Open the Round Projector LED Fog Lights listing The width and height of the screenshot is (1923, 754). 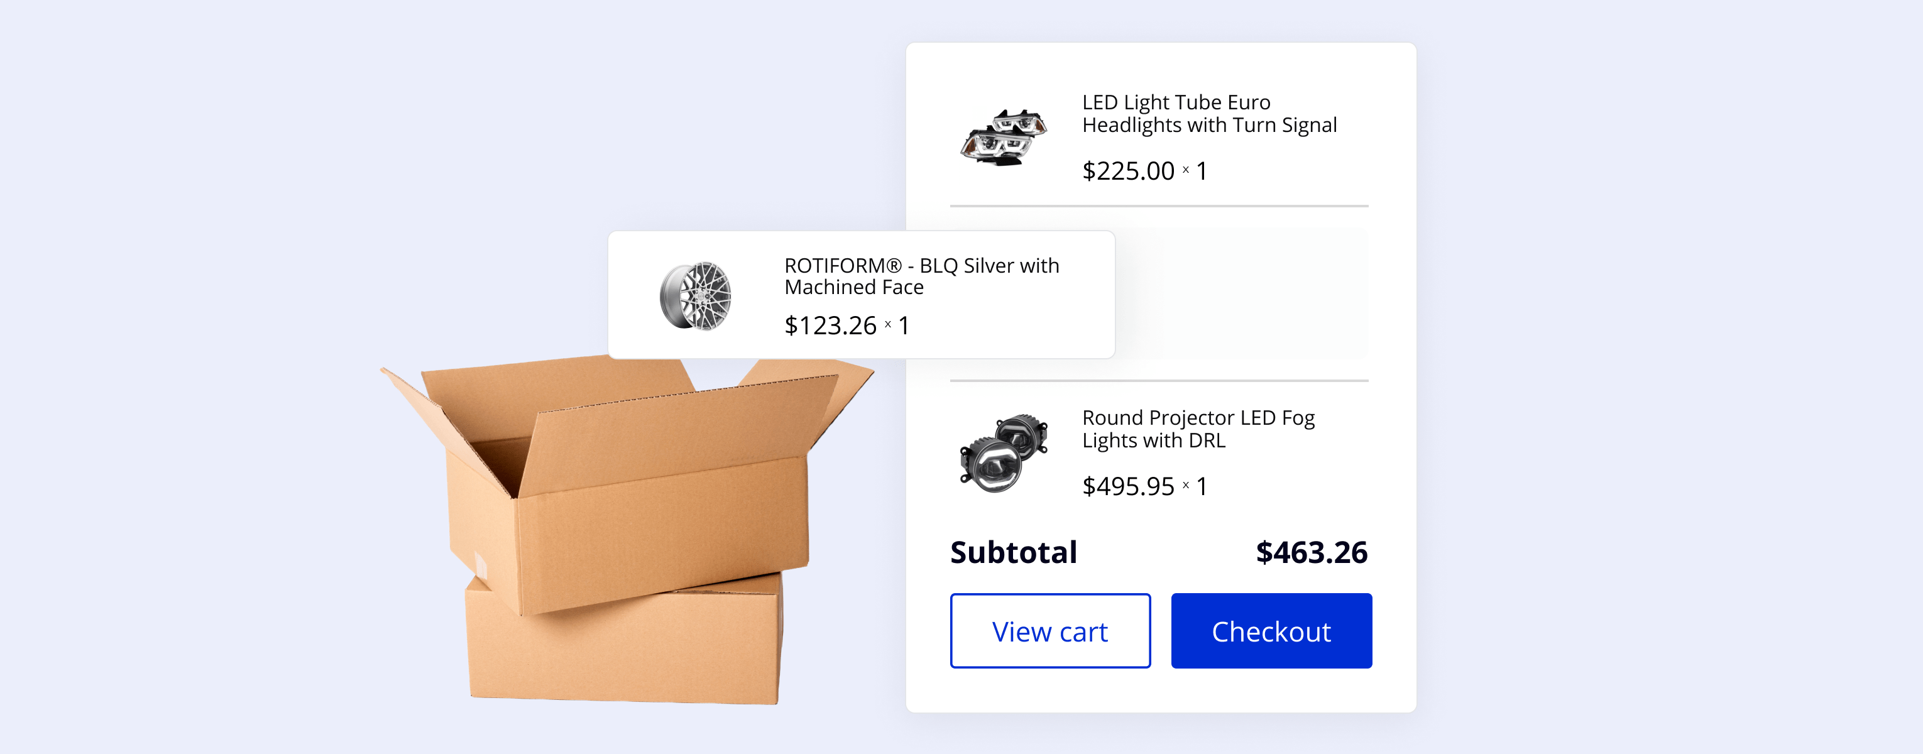[1198, 429]
